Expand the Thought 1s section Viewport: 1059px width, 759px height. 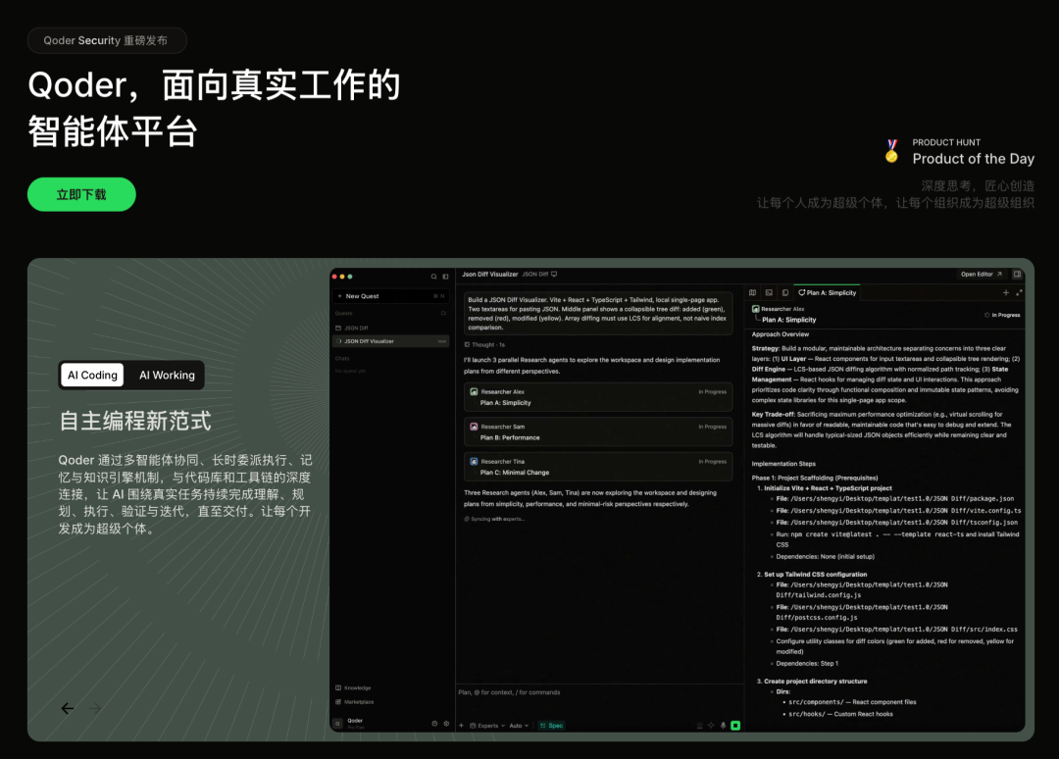484,345
